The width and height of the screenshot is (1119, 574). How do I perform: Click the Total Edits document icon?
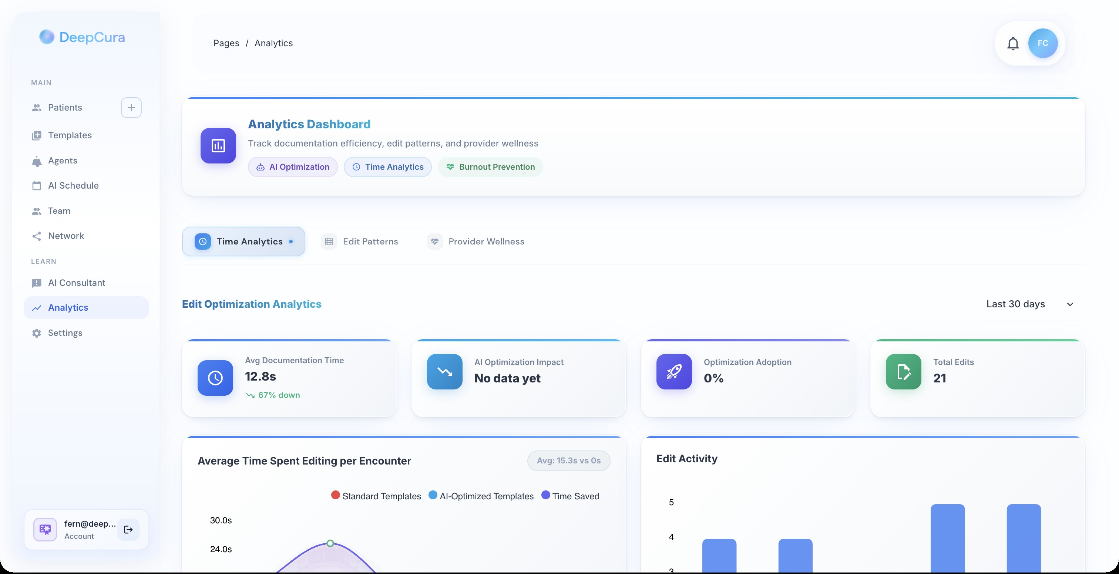tap(904, 372)
